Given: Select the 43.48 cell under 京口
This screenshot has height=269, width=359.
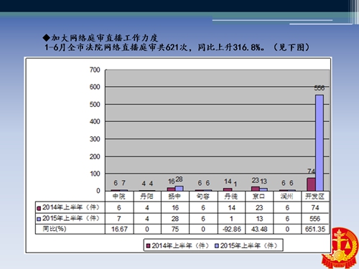Looking at the screenshot, I should point(259,230).
